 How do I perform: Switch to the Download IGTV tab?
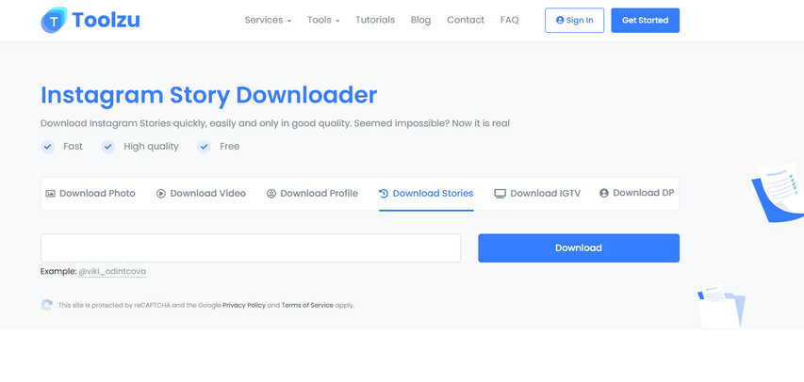pos(537,194)
